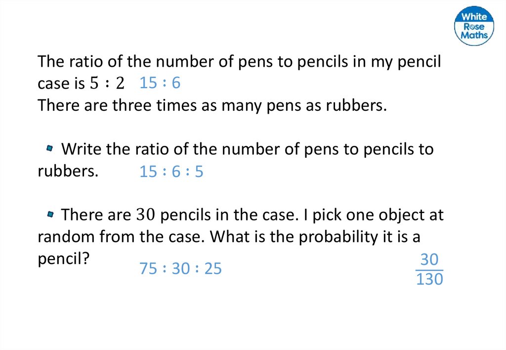Click the bullet icon before "There are 30 pencils"
Image resolution: width=506 pixels, height=350 pixels.
point(50,215)
